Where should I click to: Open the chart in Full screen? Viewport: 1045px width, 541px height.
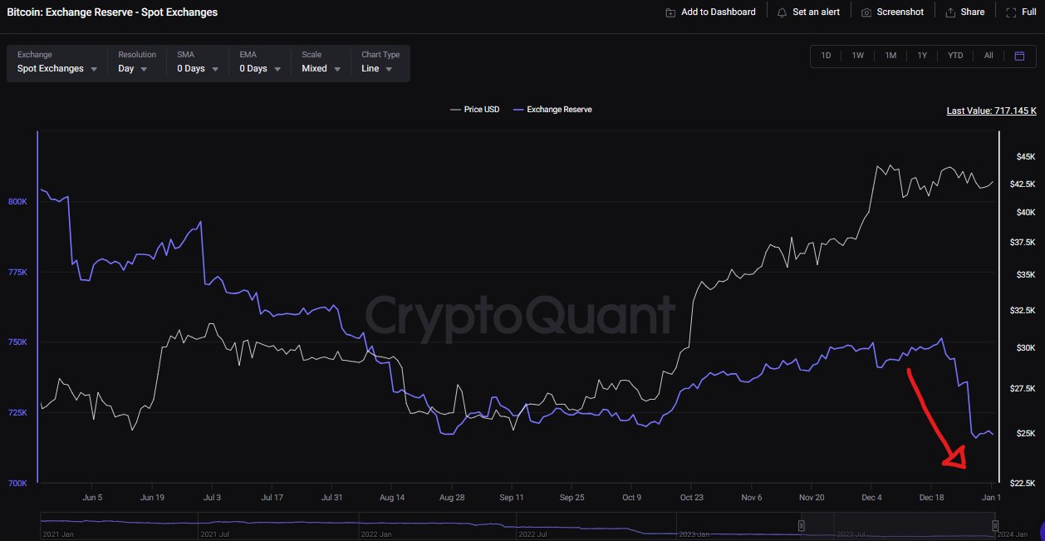1021,12
